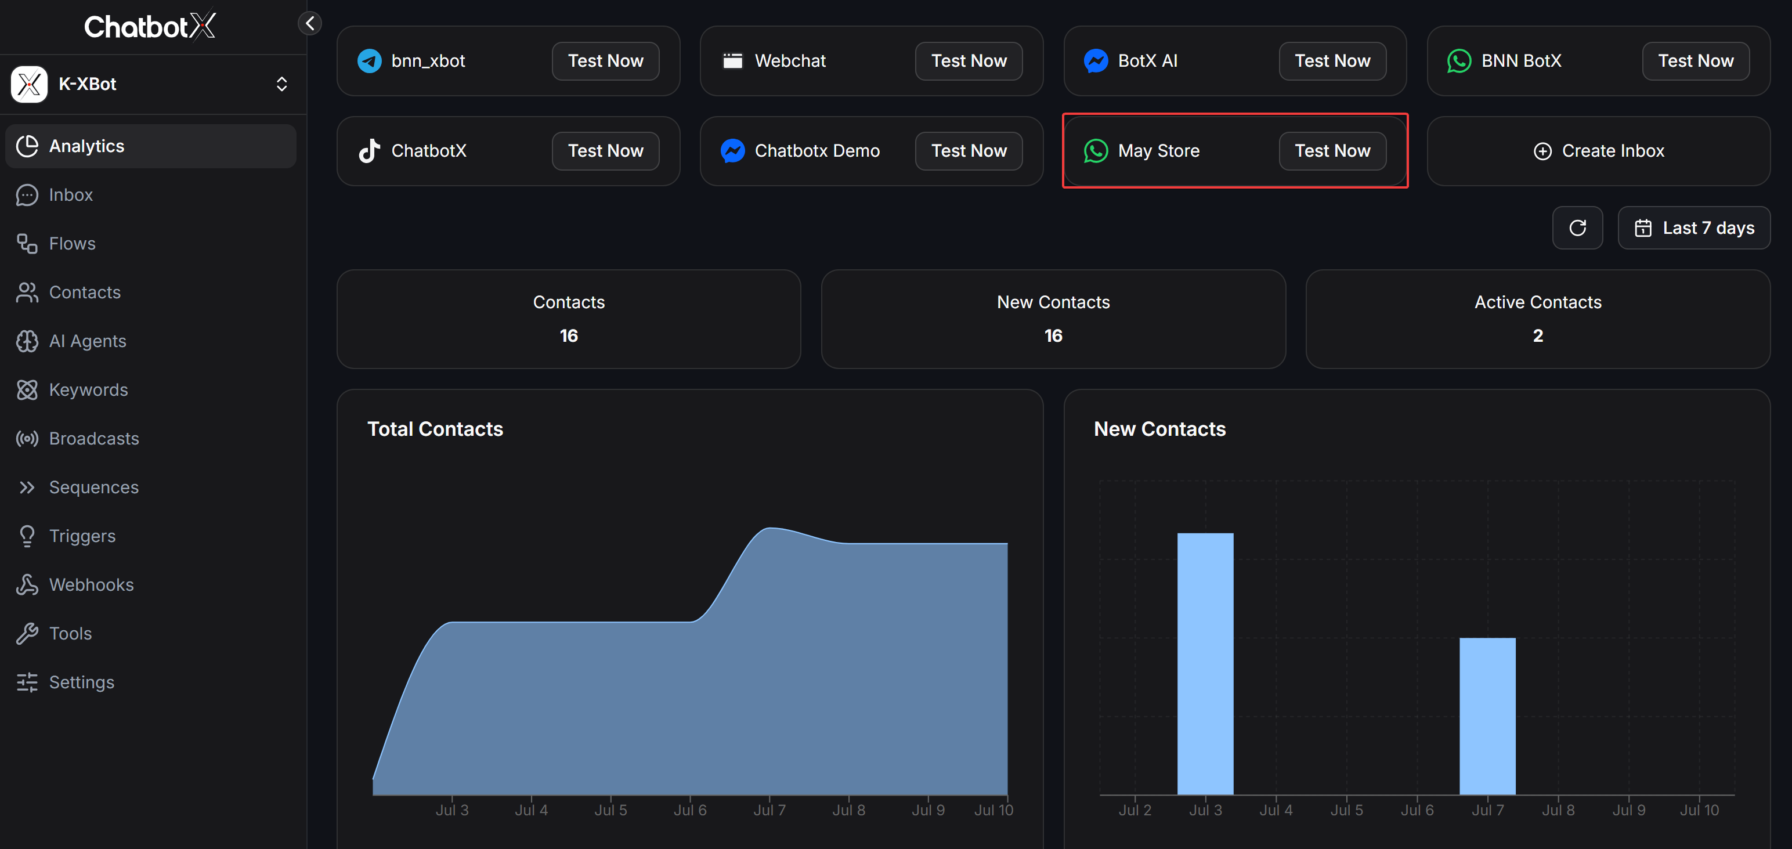Open Inbox from the sidebar

tap(151, 195)
